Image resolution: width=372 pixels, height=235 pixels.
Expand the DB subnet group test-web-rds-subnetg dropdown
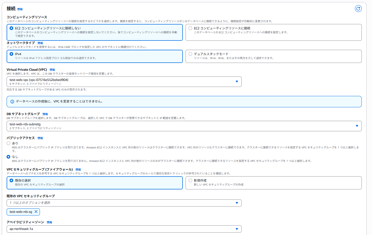point(184,126)
